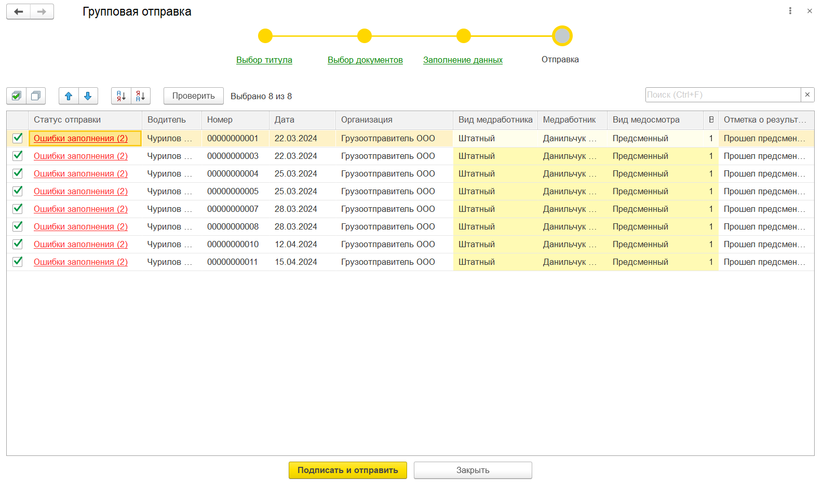This screenshot has width=823, height=485.
Task: Go to the Выбор документов step
Action: coord(365,60)
